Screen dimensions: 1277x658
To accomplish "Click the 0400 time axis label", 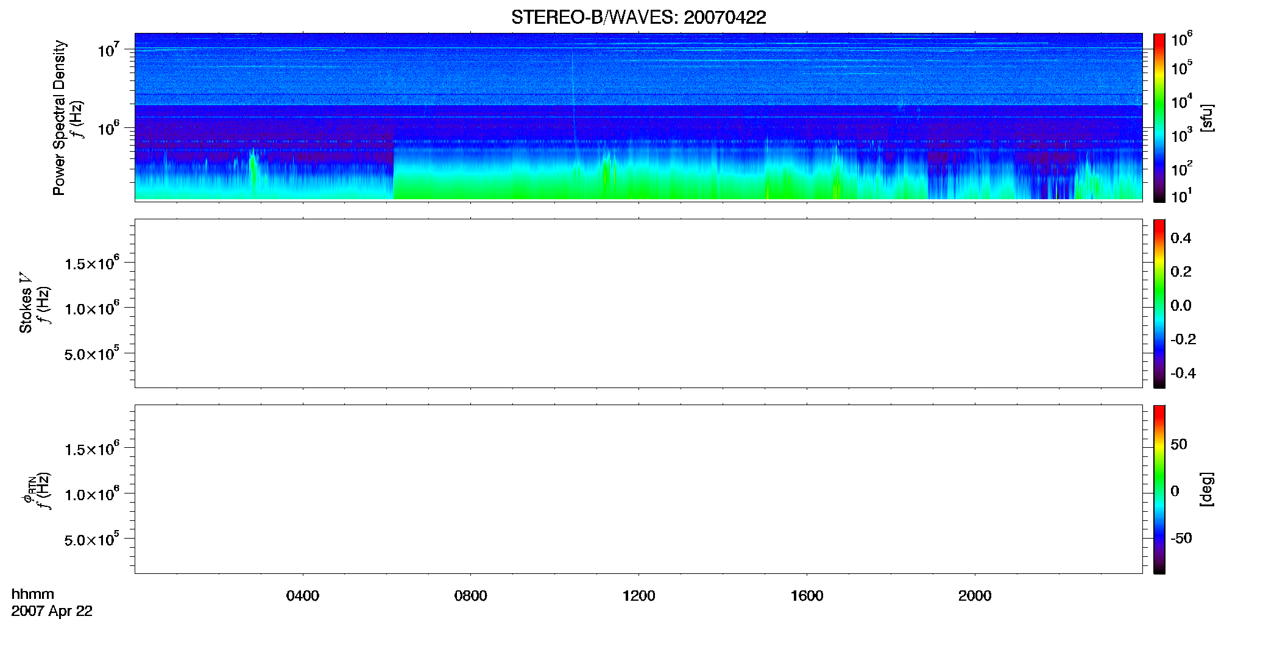I will point(303,596).
